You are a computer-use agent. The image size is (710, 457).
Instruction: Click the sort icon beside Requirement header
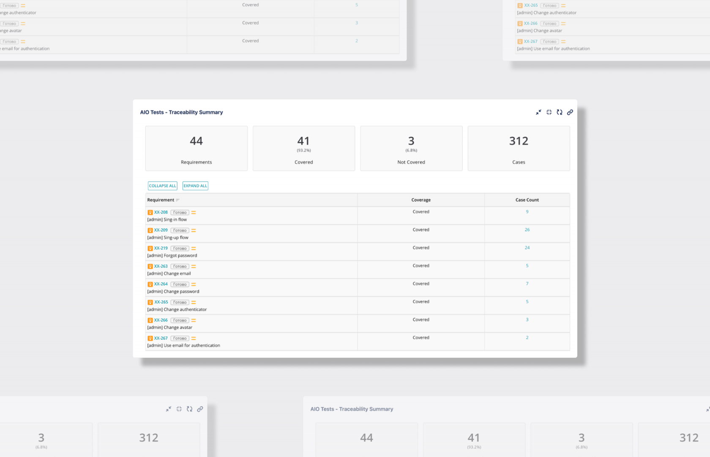[178, 200]
